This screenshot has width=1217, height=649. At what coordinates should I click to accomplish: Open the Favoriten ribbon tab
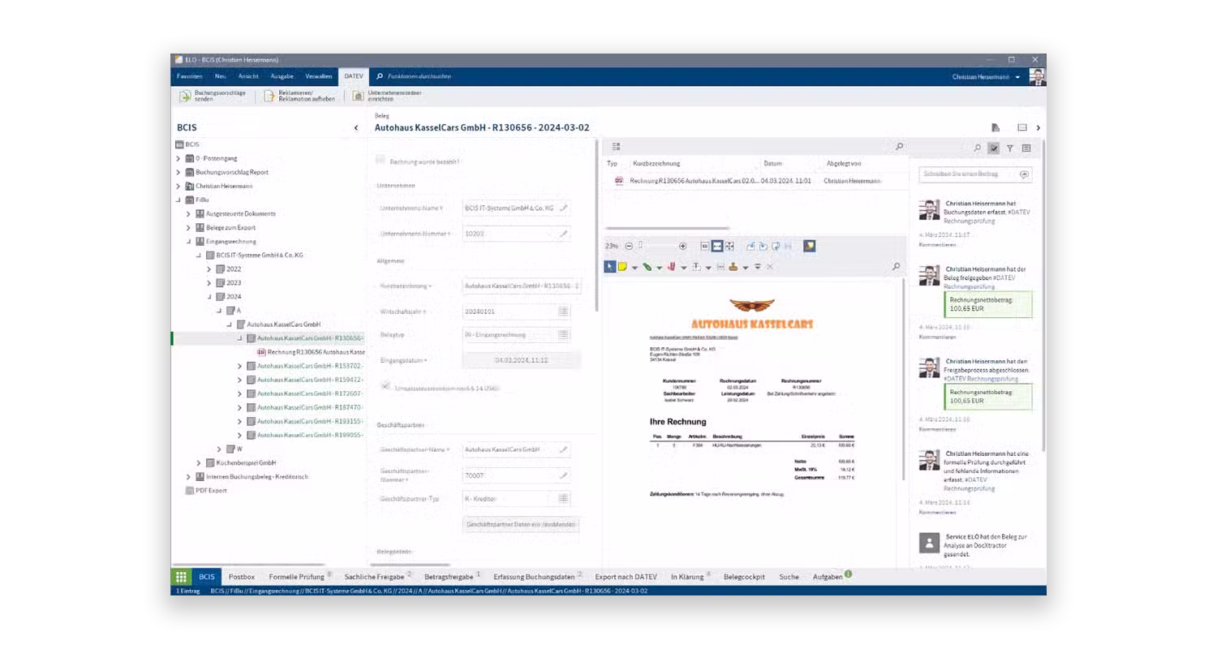pyautogui.click(x=190, y=76)
